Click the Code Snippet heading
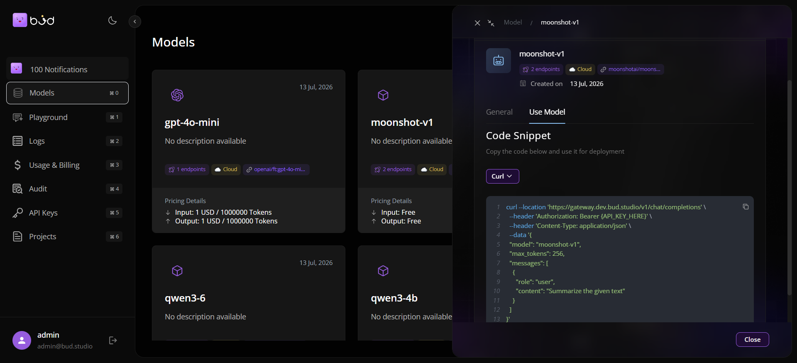The height and width of the screenshot is (363, 797). click(x=518, y=136)
